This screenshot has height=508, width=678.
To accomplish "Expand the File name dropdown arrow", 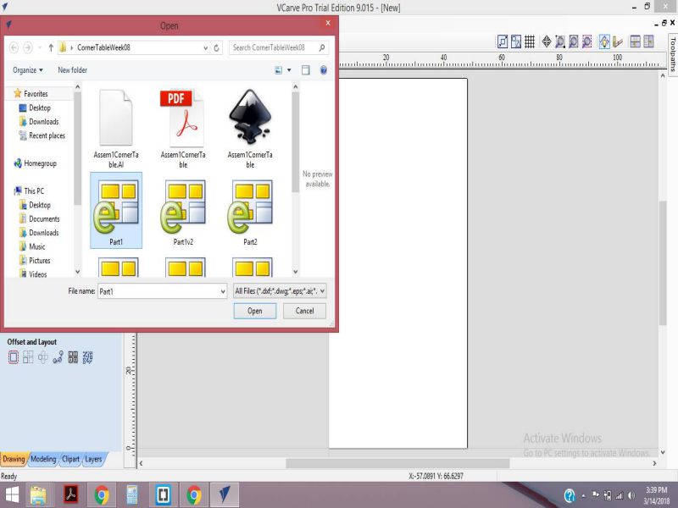I will coord(223,291).
